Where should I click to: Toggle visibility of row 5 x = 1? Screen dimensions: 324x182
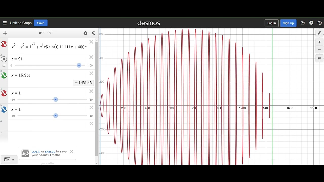[4, 109]
